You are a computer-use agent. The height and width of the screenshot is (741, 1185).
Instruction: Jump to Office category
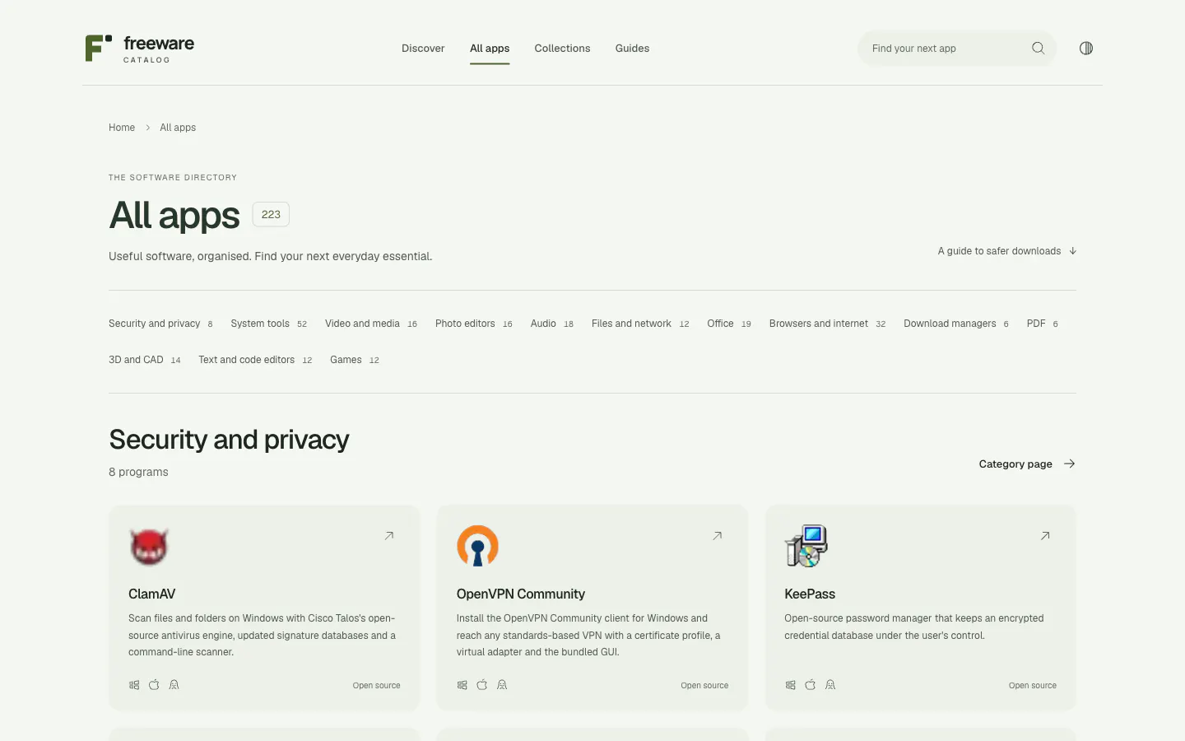tap(729, 324)
